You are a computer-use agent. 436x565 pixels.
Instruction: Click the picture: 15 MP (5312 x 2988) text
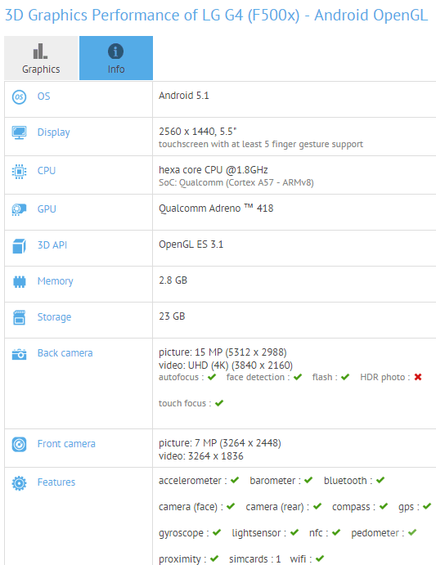click(222, 352)
